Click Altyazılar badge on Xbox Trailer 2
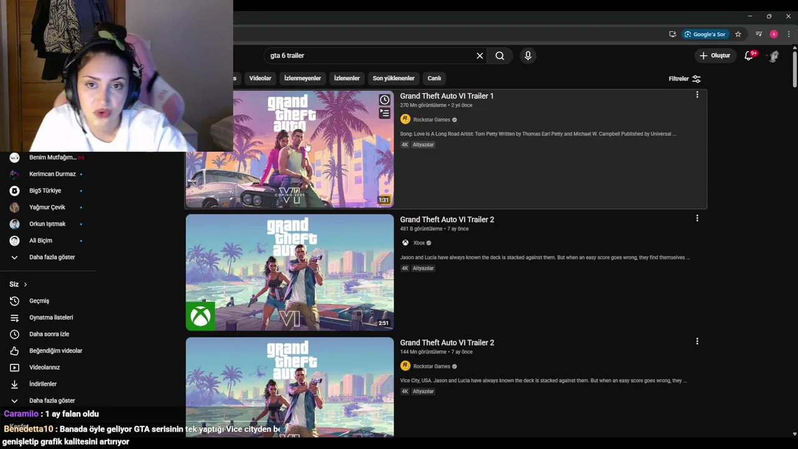The image size is (798, 449). pyautogui.click(x=423, y=268)
